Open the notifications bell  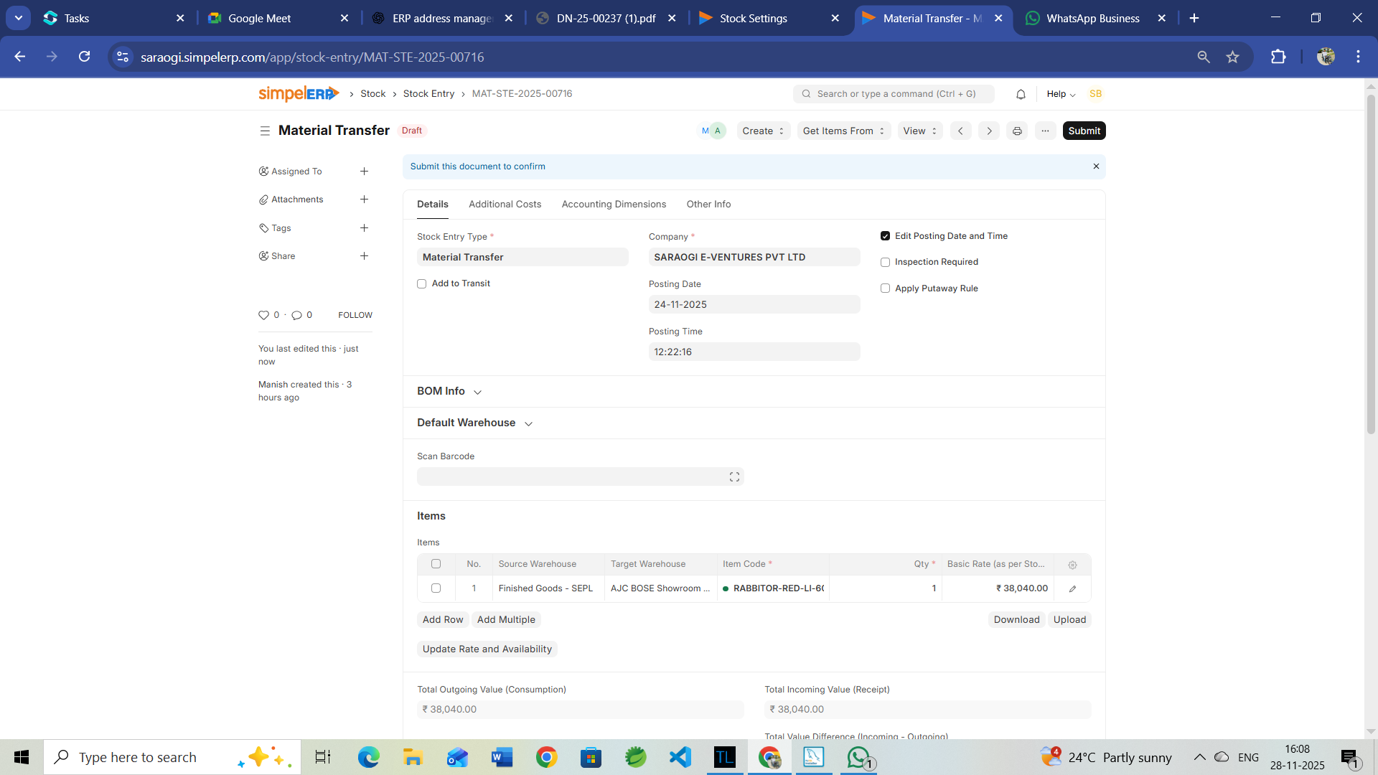pos(1021,94)
